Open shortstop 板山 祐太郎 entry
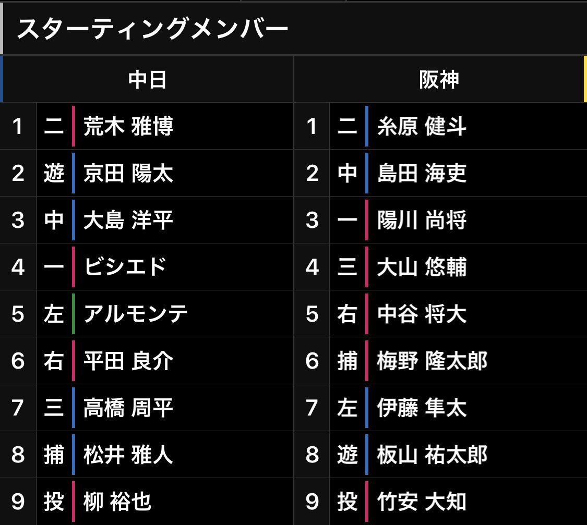 pos(432,455)
